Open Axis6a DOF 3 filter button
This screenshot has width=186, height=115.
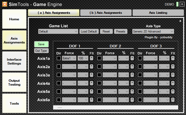coord(173,100)
